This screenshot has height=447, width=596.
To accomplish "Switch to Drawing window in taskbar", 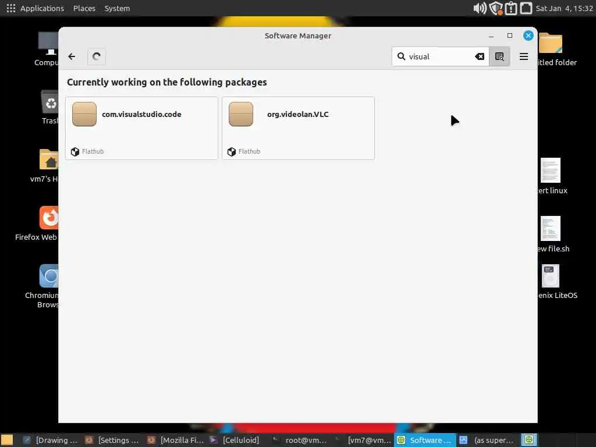I will click(50, 440).
